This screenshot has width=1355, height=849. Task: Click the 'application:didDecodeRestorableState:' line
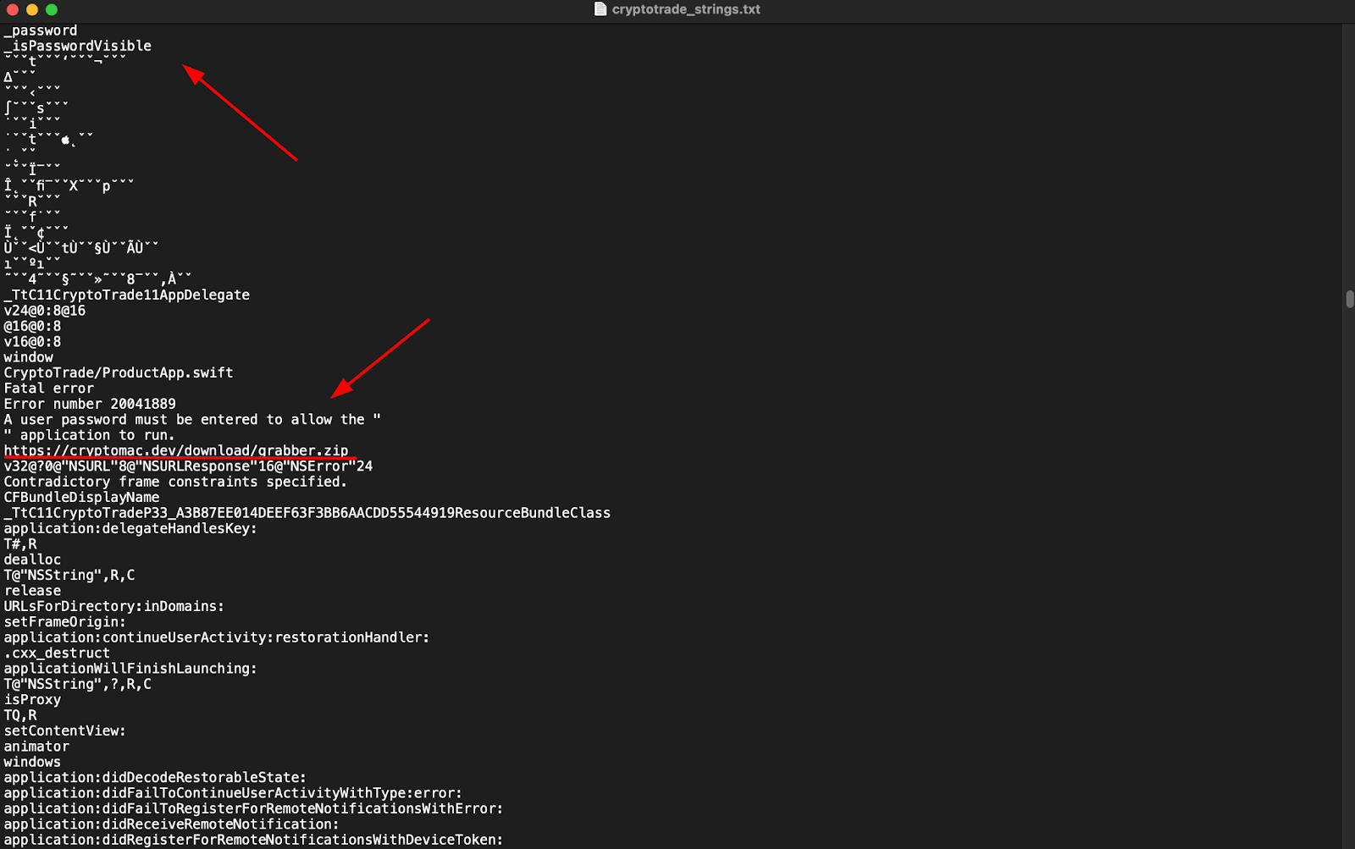pos(155,777)
